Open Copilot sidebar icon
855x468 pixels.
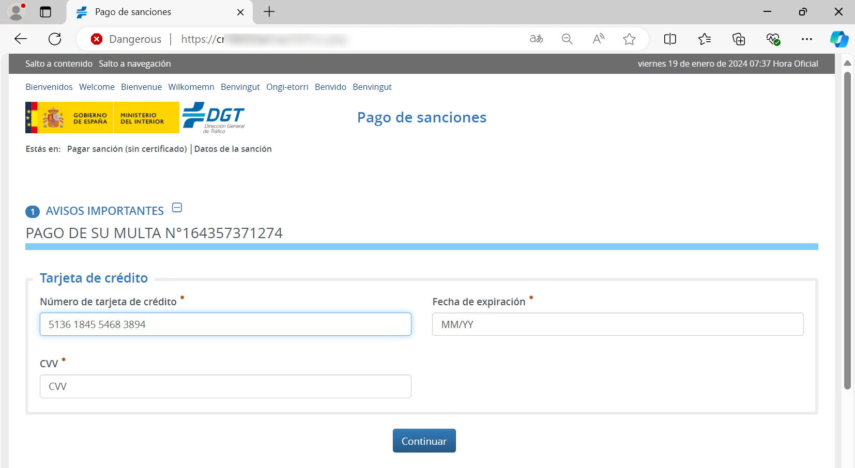[x=839, y=39]
